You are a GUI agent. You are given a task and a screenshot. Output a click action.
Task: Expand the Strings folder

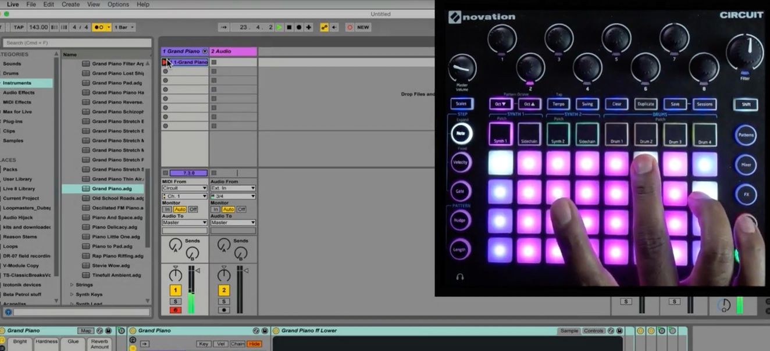(72, 285)
